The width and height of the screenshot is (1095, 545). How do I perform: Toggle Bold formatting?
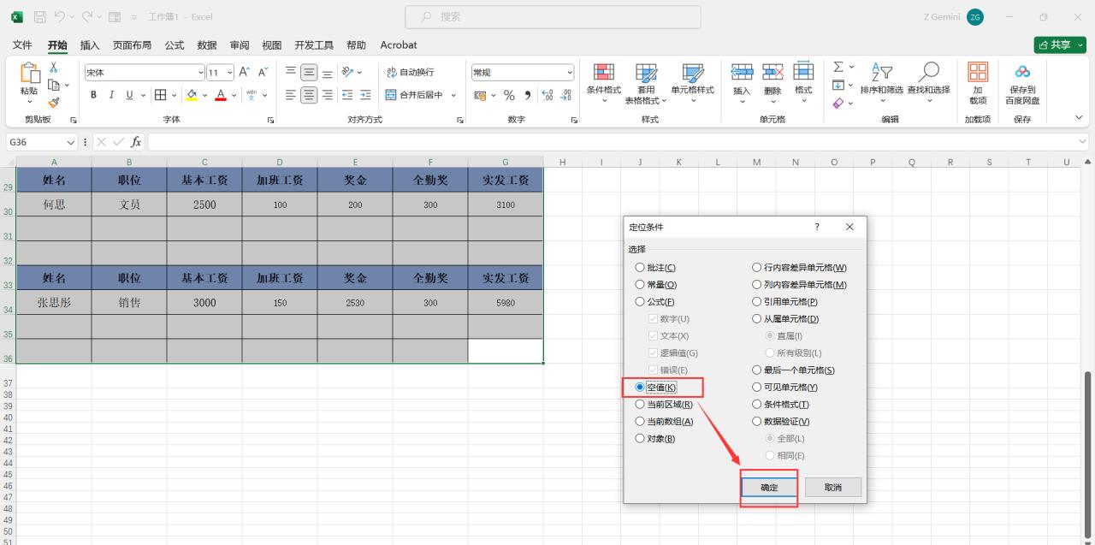94,95
